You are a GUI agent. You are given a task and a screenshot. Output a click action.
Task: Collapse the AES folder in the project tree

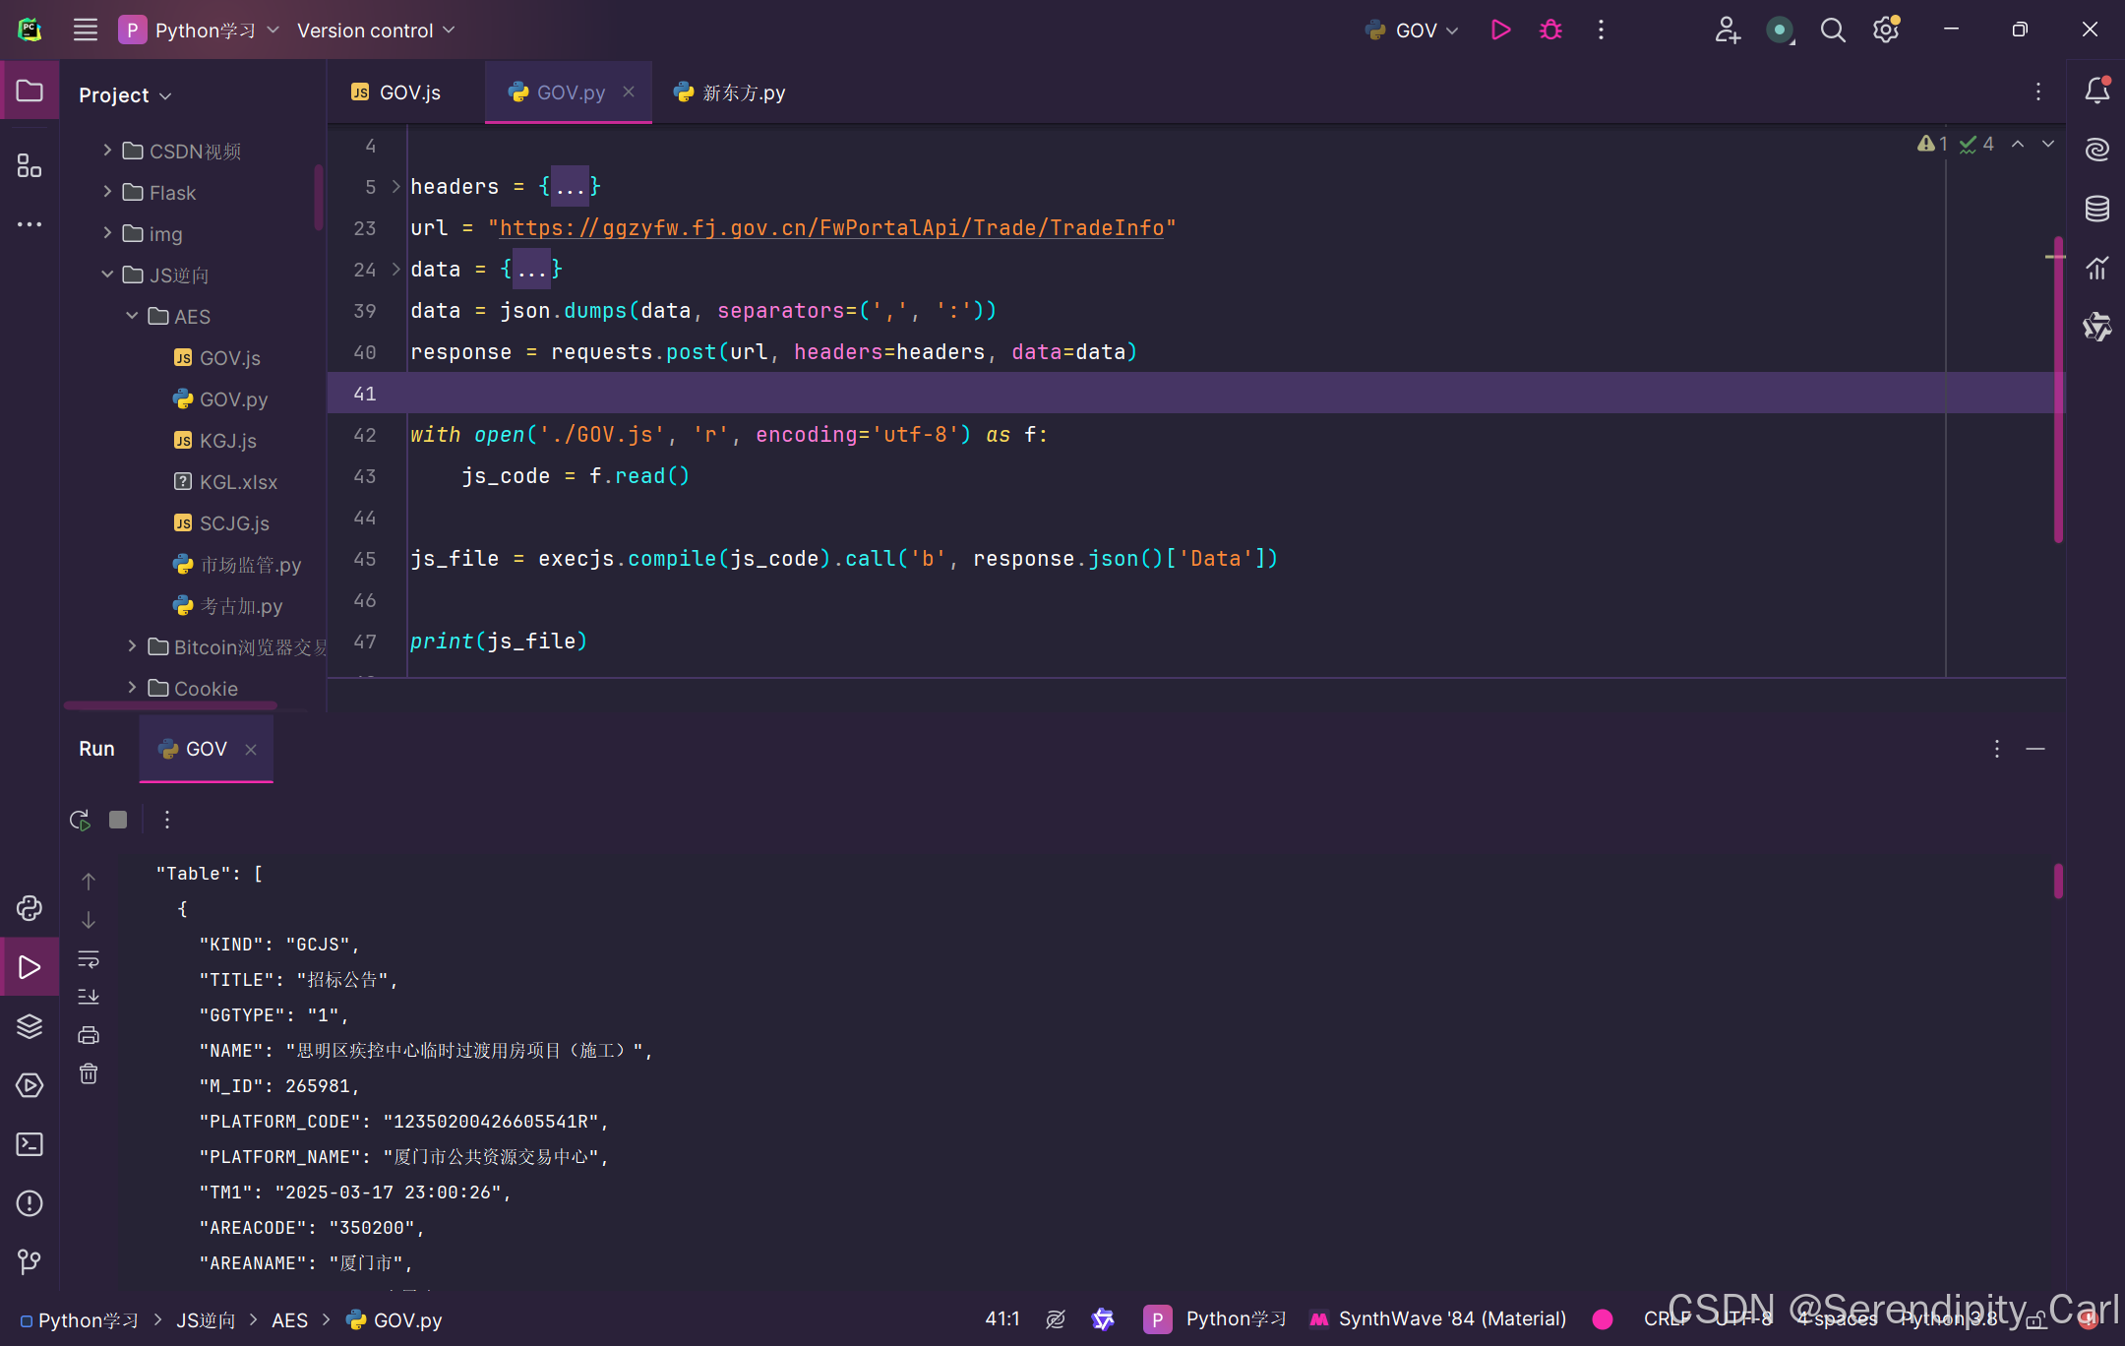coord(133,316)
